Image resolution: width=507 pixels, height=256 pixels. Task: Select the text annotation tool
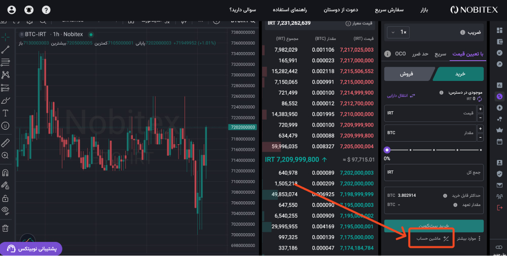point(5,113)
